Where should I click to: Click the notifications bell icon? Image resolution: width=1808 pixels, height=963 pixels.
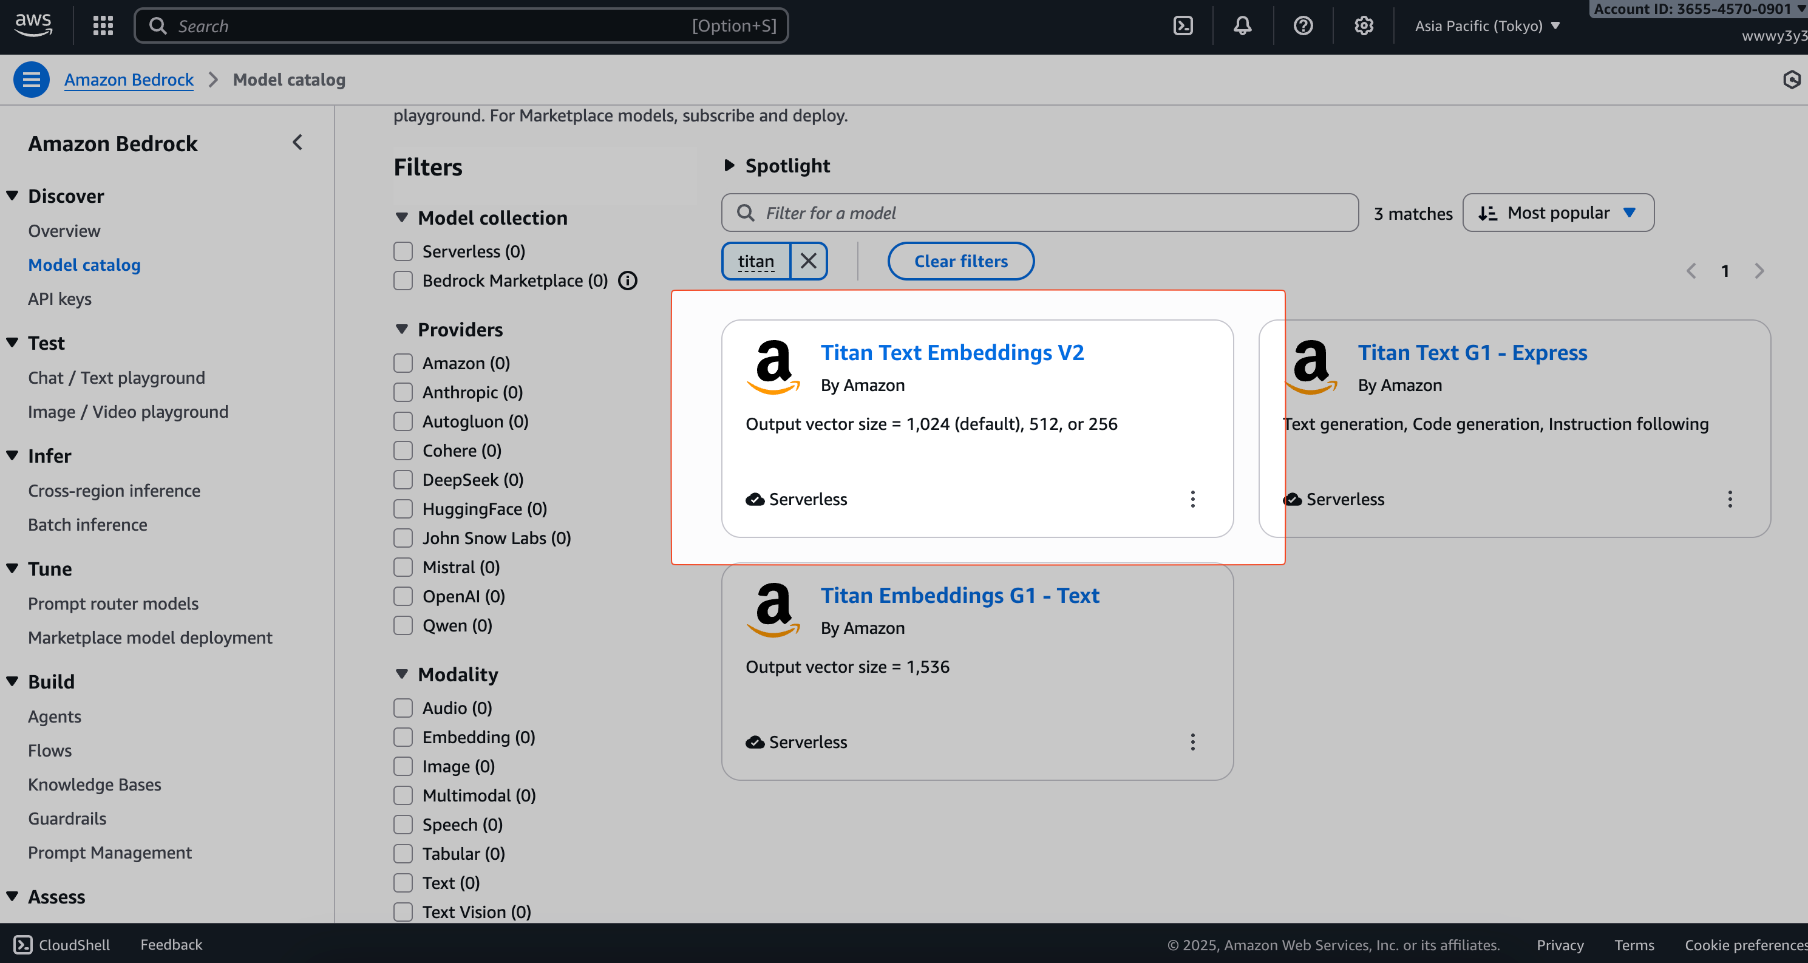tap(1242, 26)
